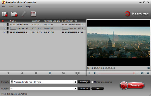Click the Add from folder icon
151x96 pixels.
tap(14, 14)
